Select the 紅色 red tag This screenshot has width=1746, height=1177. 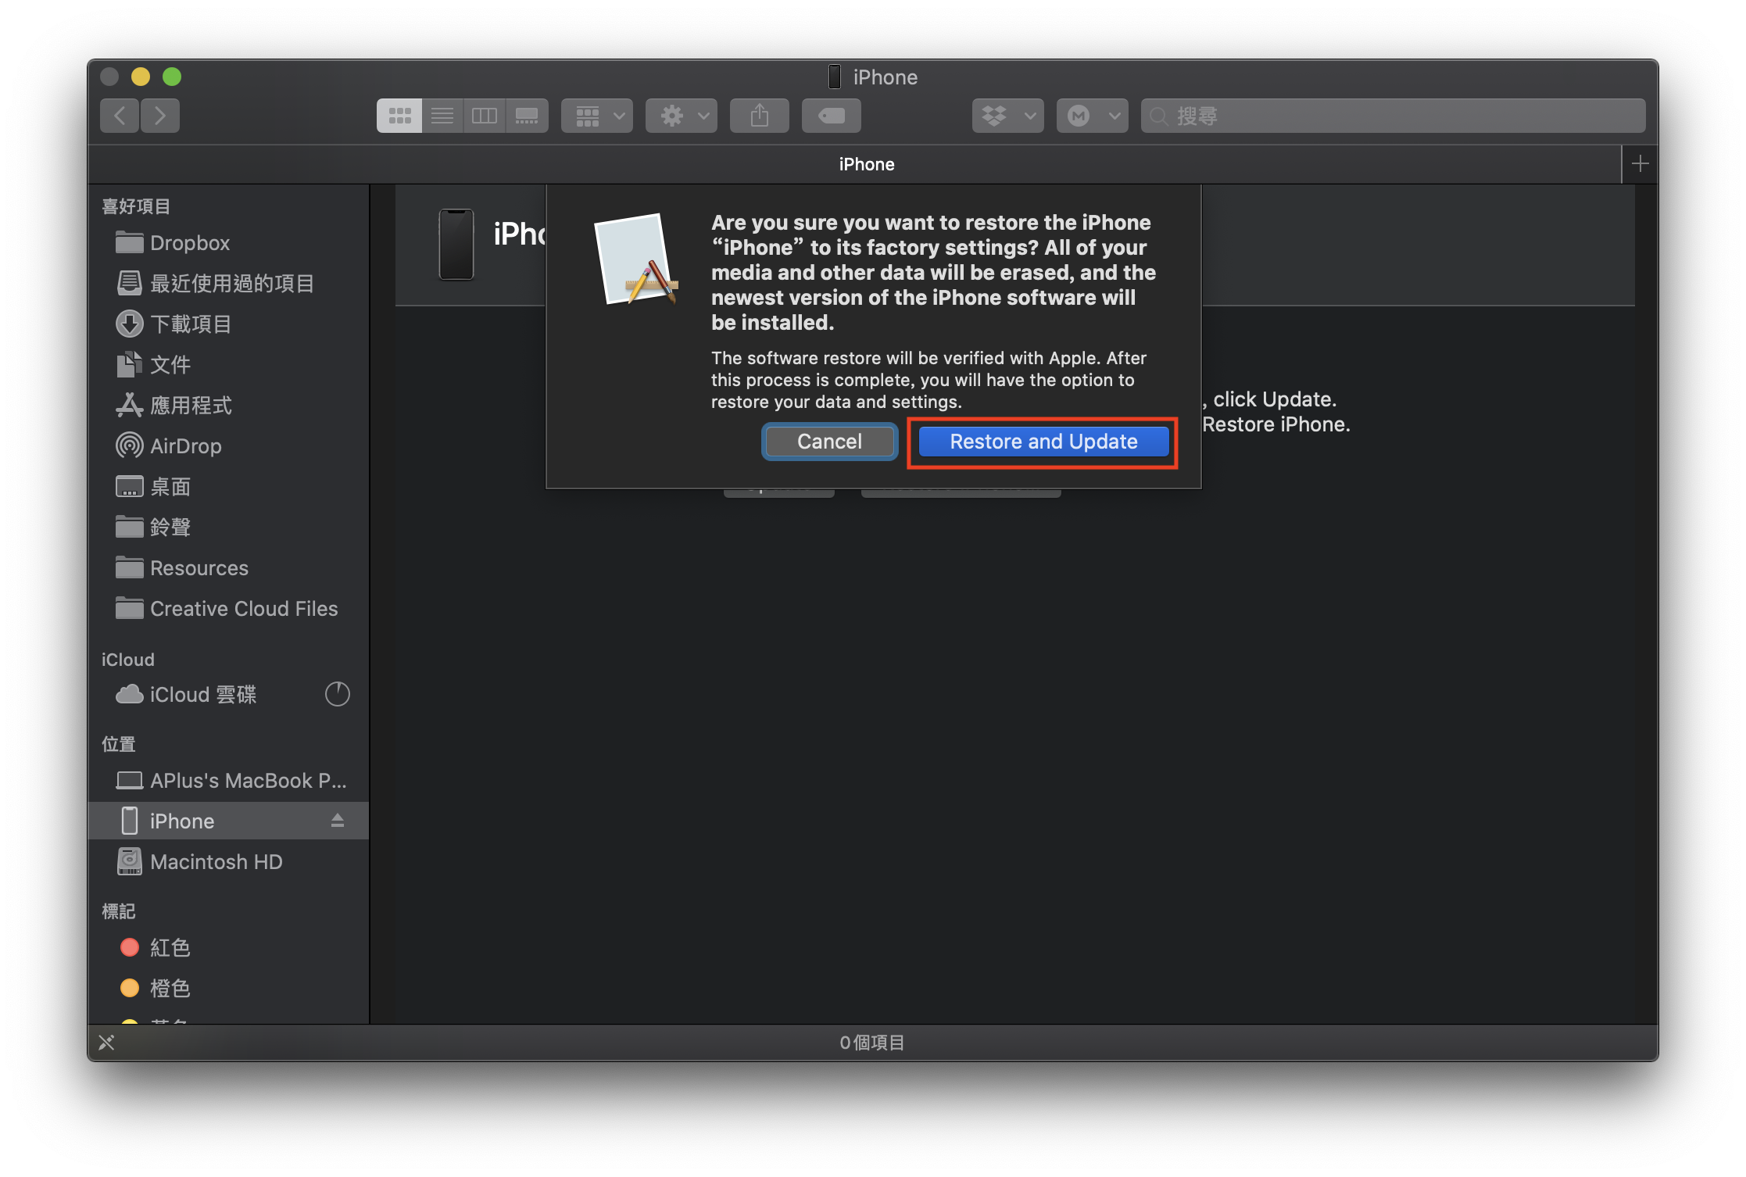coord(228,948)
